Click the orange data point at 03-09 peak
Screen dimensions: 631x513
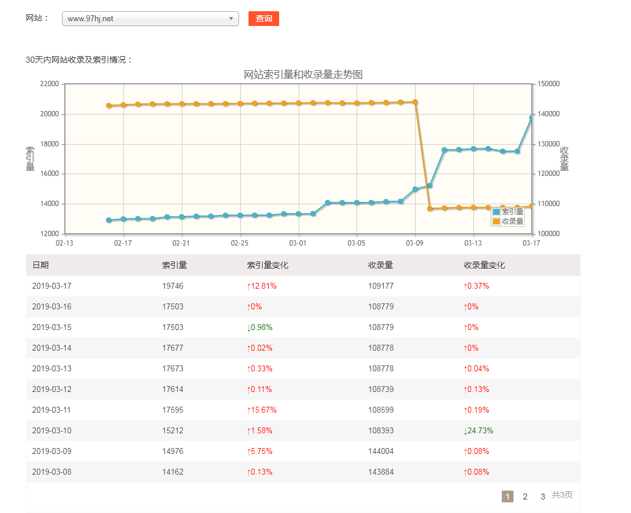[416, 102]
